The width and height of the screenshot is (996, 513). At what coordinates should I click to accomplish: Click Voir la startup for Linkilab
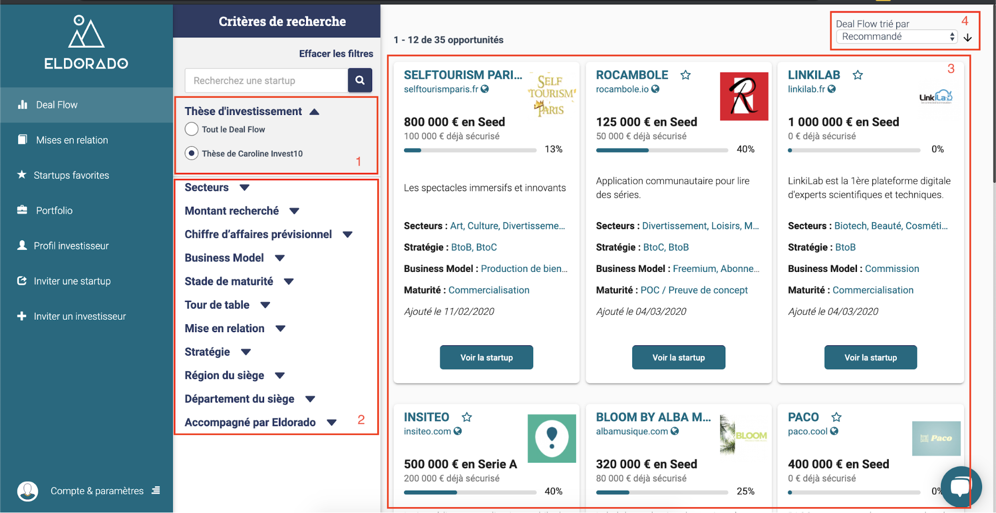point(870,357)
